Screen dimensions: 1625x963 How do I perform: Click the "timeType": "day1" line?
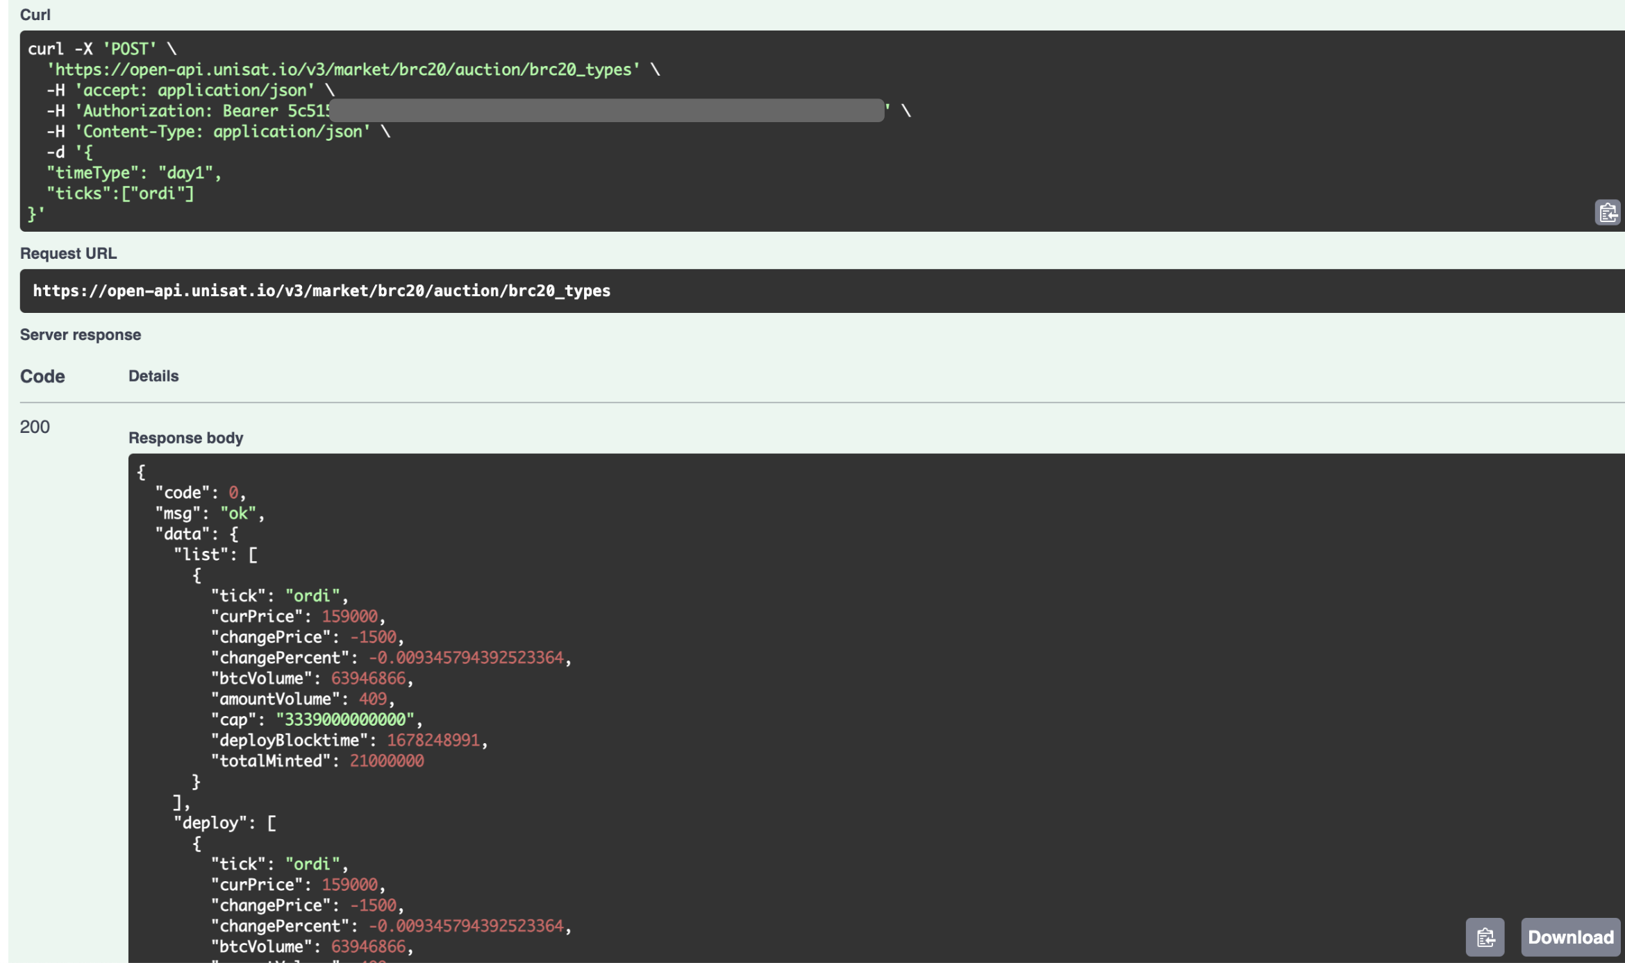[x=133, y=173]
